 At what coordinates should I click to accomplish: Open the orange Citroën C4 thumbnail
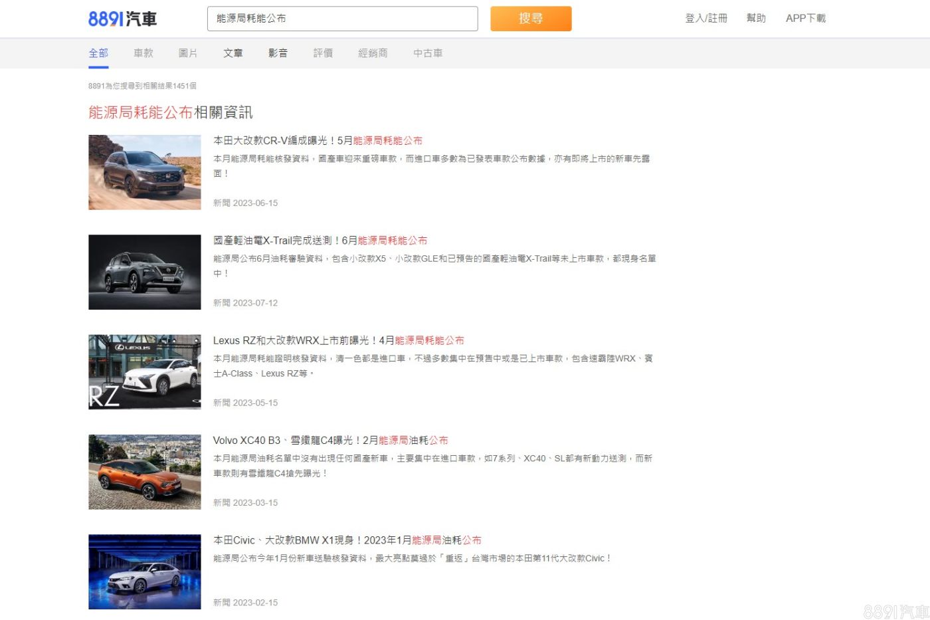pyautogui.click(x=145, y=472)
